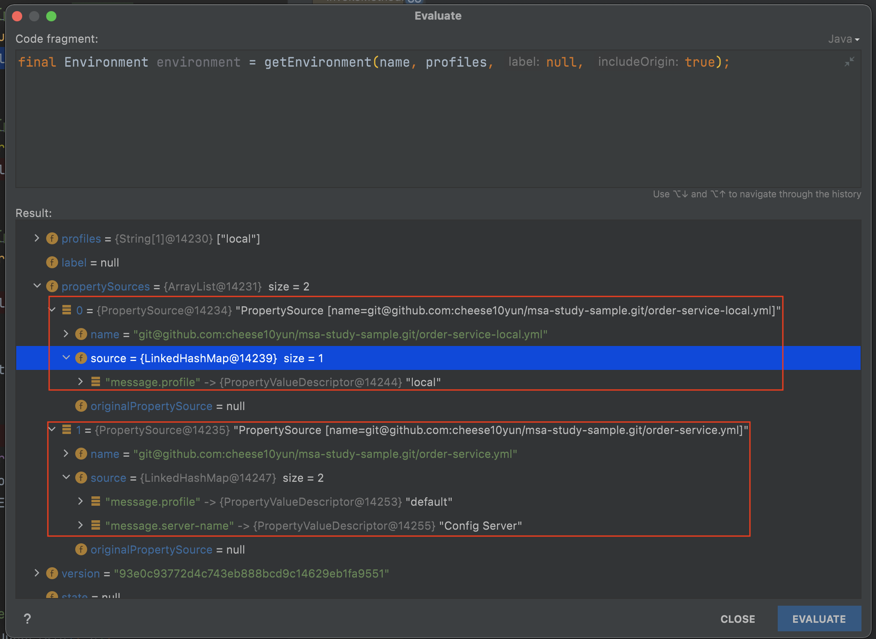Click the field icon next to version
876x639 pixels.
52,573
